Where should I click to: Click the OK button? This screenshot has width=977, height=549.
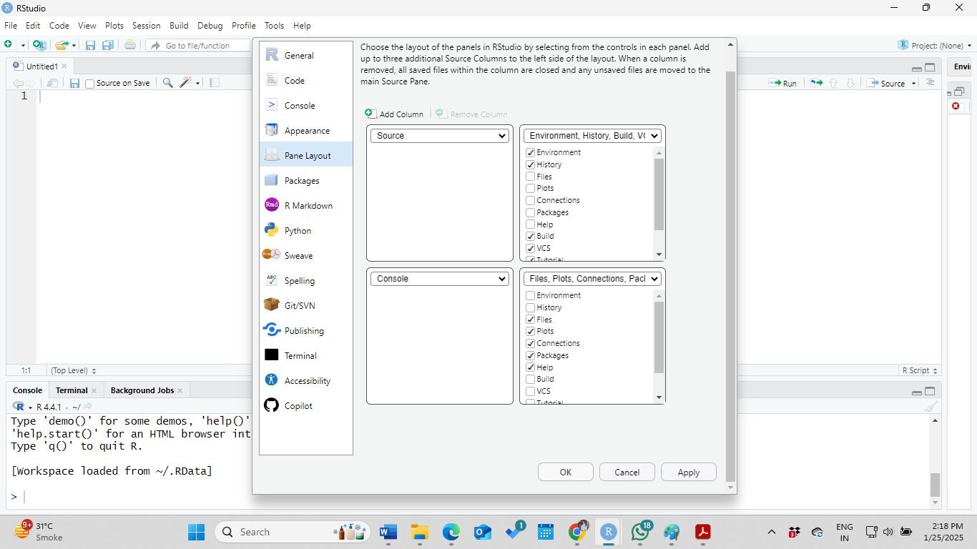(566, 472)
